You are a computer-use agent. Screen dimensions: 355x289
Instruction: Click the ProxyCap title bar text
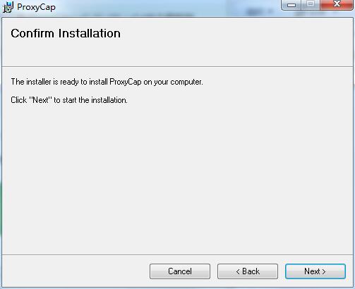[x=36, y=7]
